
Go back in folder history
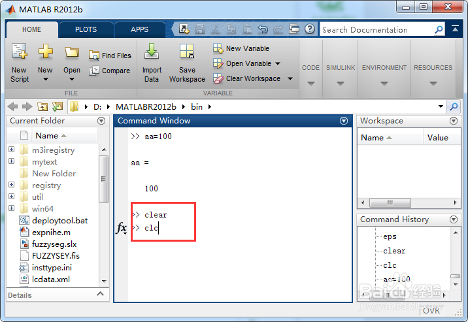point(13,106)
